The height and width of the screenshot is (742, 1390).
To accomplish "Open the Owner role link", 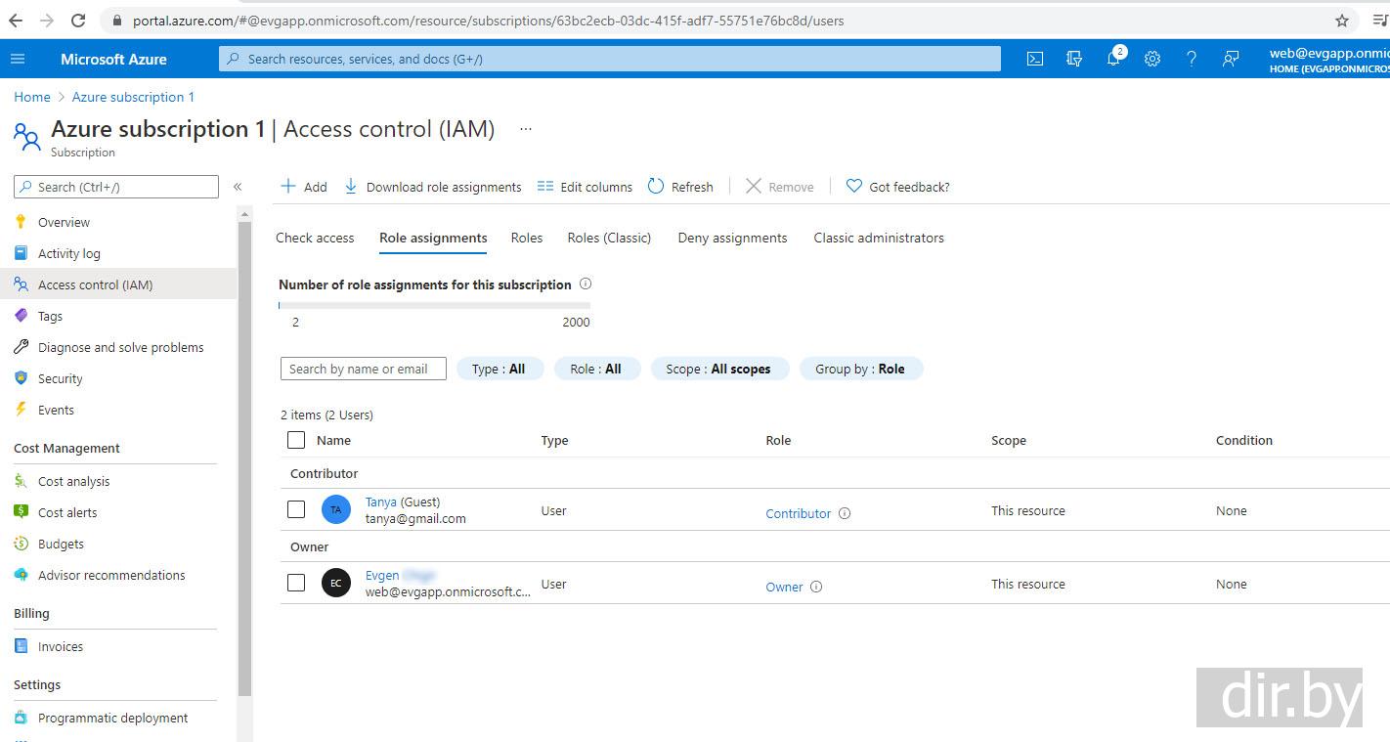I will click(784, 587).
